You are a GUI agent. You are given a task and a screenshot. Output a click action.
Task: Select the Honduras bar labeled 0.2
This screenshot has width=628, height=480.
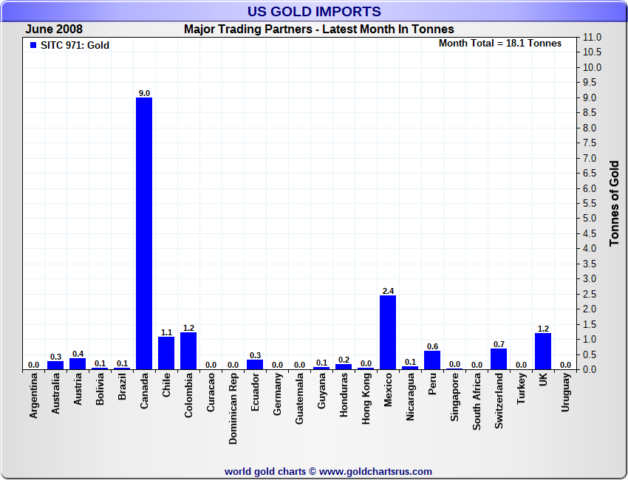coord(344,366)
